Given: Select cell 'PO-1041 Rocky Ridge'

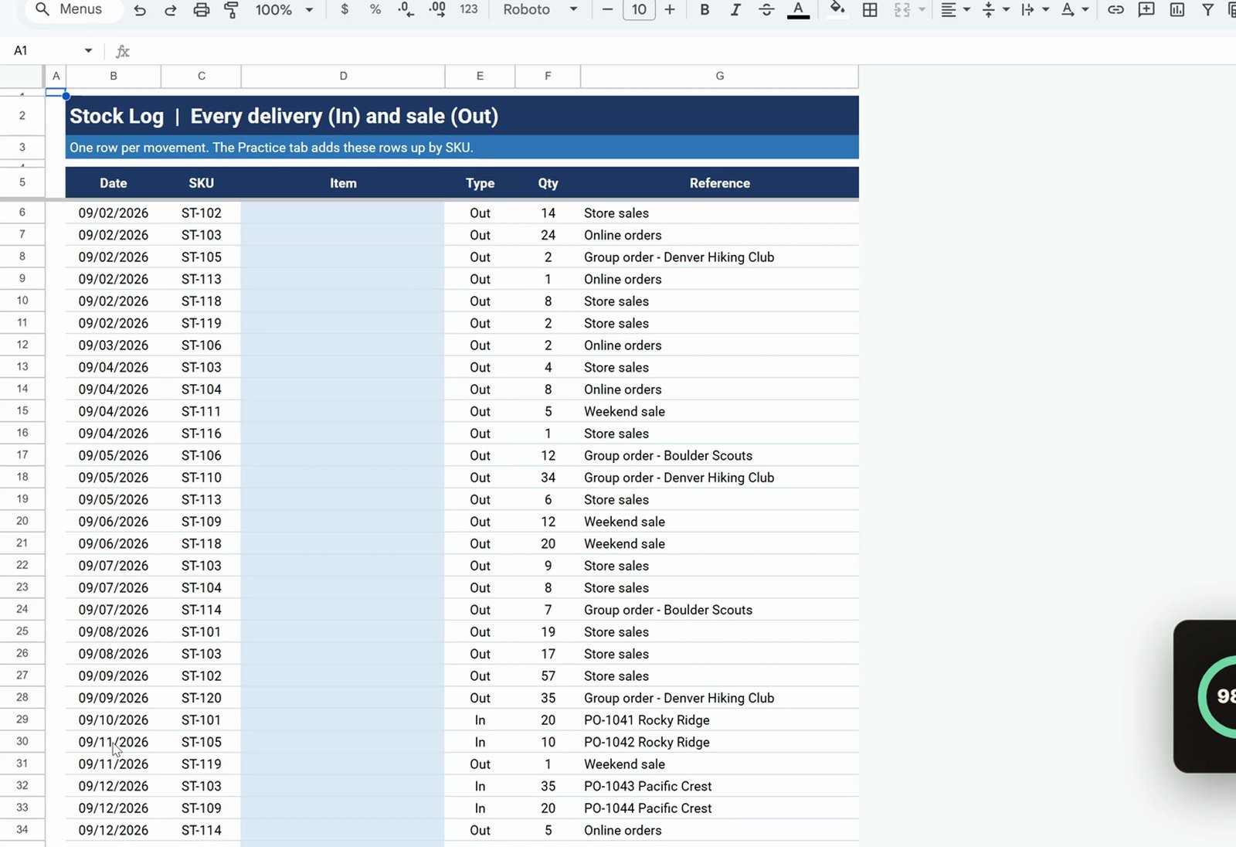Looking at the screenshot, I should coord(719,720).
